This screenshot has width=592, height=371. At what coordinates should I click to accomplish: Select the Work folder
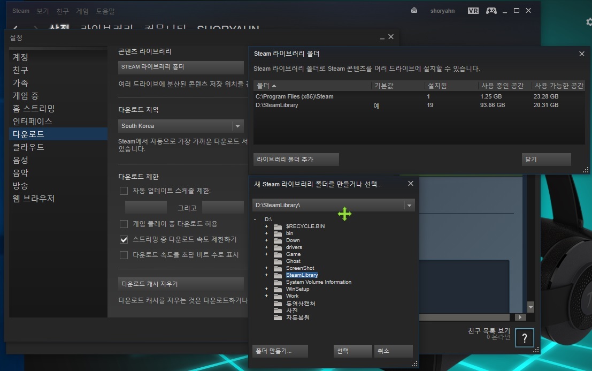pos(292,296)
